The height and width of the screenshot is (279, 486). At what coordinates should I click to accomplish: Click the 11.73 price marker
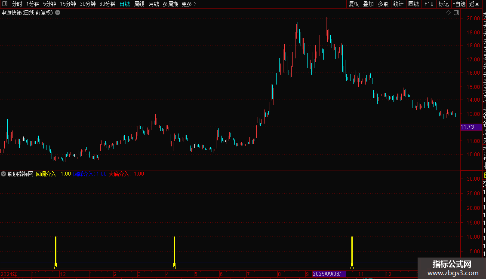pos(471,127)
